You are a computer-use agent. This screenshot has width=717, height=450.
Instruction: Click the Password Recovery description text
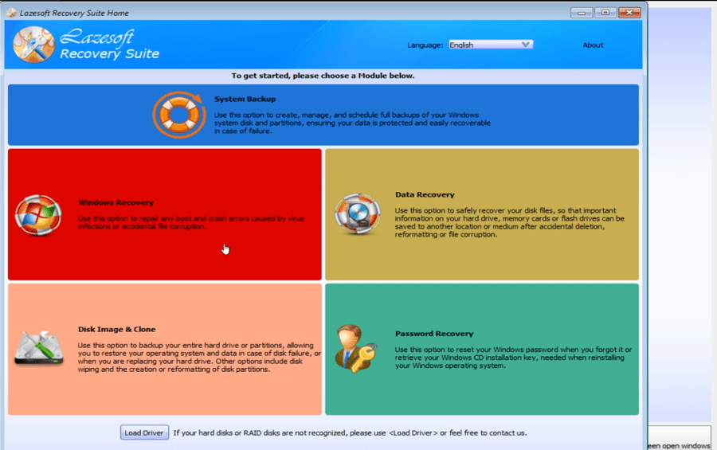coord(513,358)
